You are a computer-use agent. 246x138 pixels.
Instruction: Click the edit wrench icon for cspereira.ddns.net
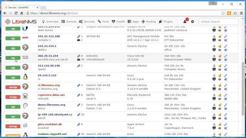(x=226, y=95)
